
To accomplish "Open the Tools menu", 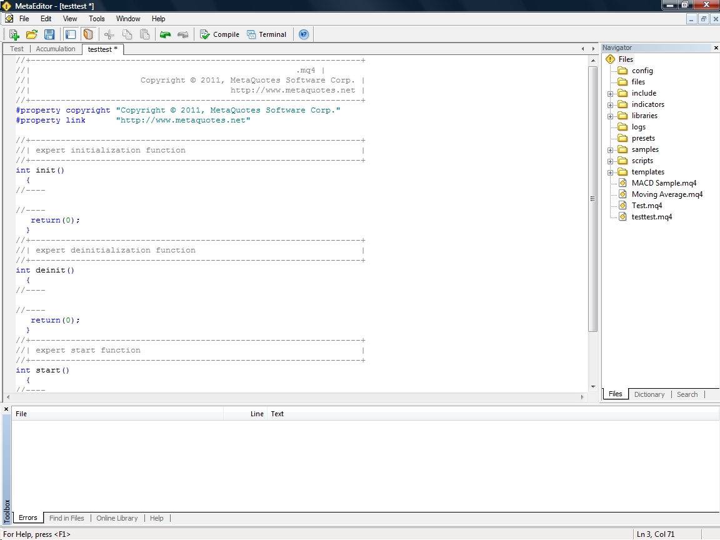I will tap(96, 19).
